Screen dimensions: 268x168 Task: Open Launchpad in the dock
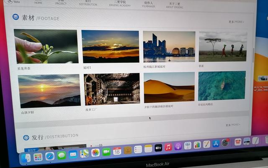click(38, 157)
